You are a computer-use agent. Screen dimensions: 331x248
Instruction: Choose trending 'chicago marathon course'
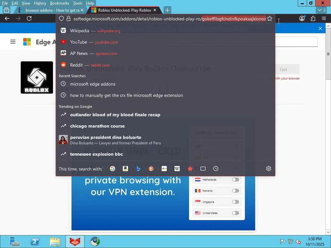[x=165, y=126]
